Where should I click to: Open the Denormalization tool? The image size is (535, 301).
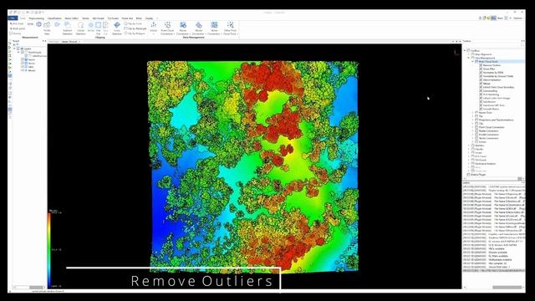click(x=492, y=80)
